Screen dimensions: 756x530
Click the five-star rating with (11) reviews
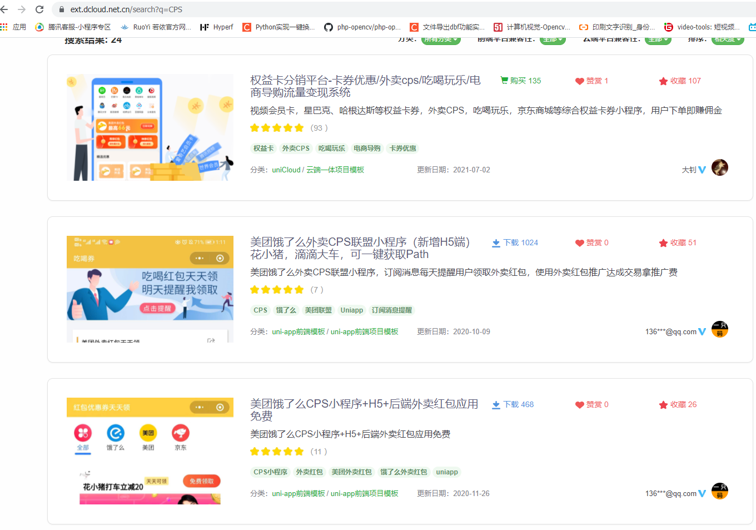tap(277, 452)
